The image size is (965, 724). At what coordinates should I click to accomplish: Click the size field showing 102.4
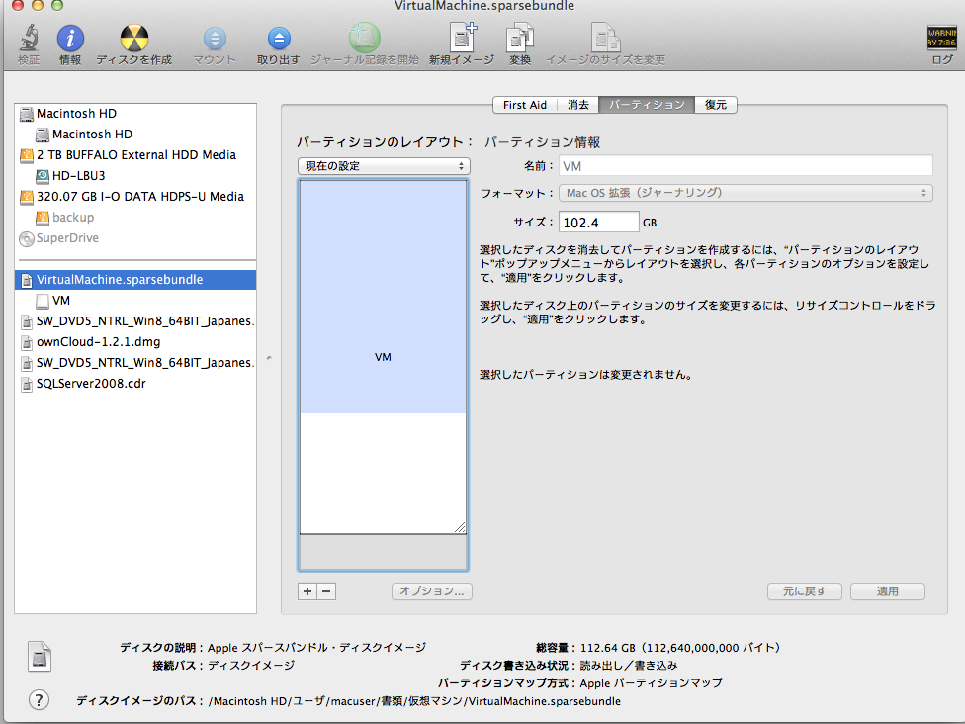click(599, 223)
